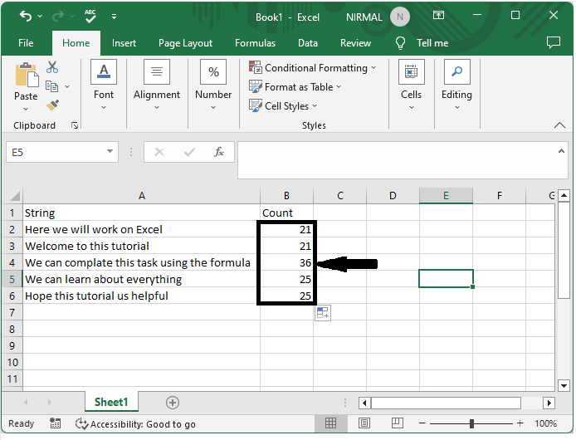This screenshot has width=576, height=440.
Task: Select the Home ribbon tab
Action: coord(76,43)
